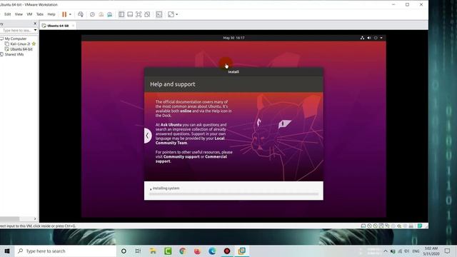Image resolution: width=457 pixels, height=257 pixels.
Task: Enter full screen mode icon
Action: point(139,14)
